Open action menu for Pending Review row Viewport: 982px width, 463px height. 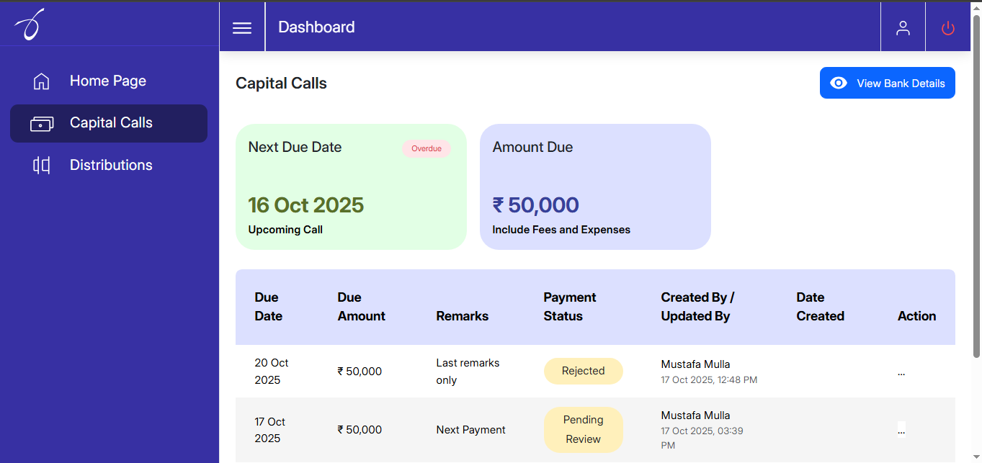pos(901,430)
